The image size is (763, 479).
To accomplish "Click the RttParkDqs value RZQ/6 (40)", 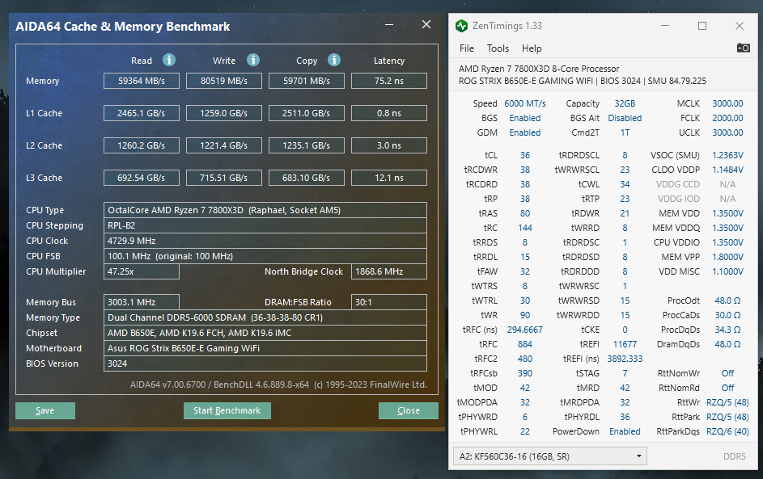I will click(727, 431).
